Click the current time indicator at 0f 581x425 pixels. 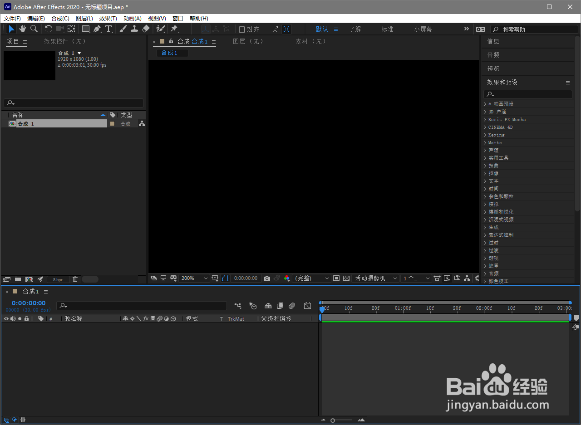(x=322, y=309)
